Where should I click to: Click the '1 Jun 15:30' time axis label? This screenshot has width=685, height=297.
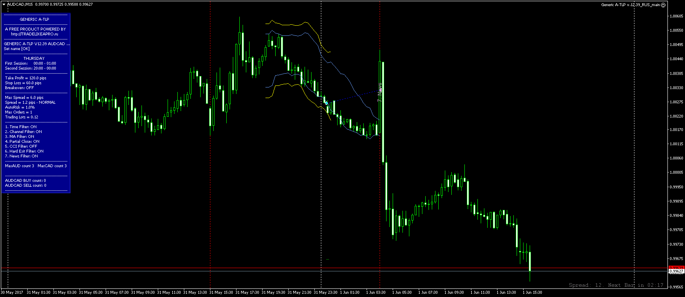[533, 293]
